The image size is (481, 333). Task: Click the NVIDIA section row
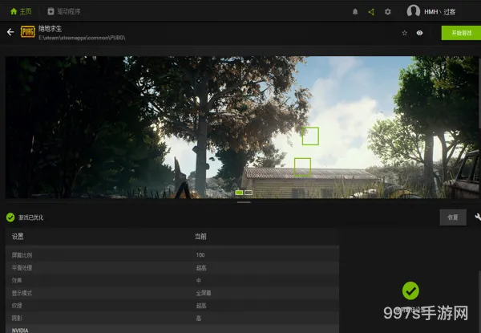tap(172, 329)
